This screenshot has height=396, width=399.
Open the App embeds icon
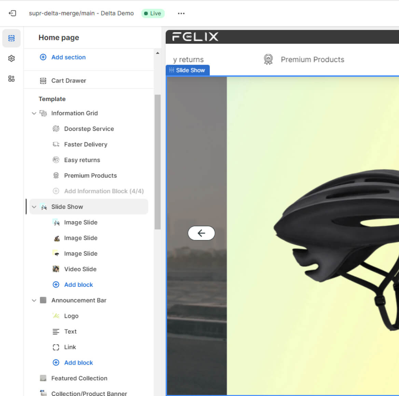click(12, 79)
